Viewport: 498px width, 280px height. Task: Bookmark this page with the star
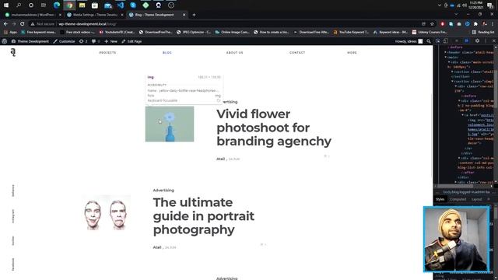432,24
